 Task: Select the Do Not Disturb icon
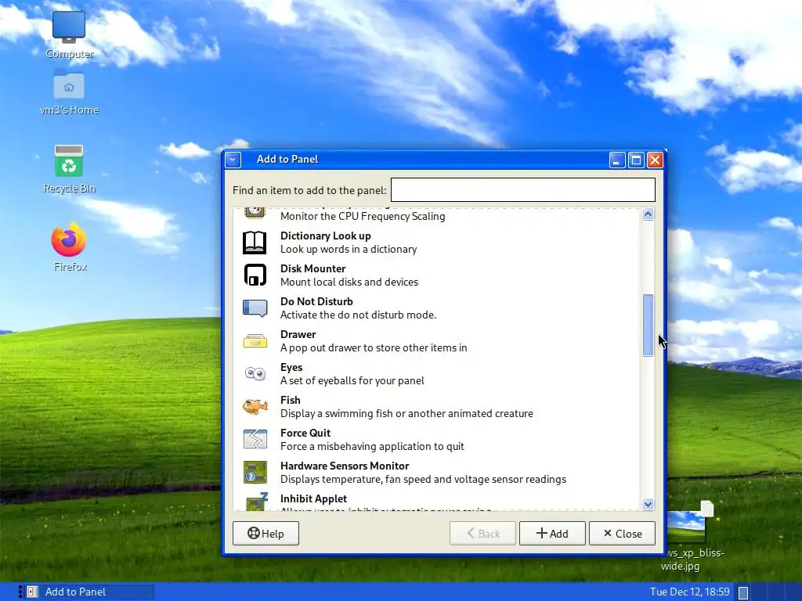click(255, 308)
